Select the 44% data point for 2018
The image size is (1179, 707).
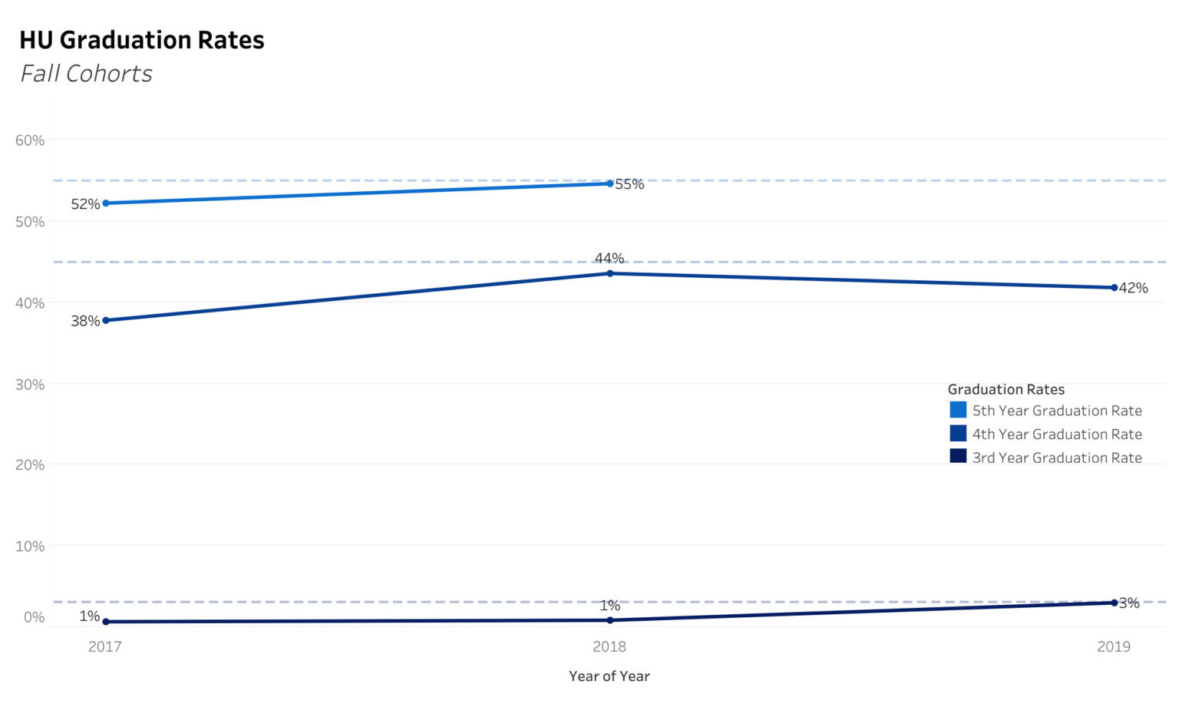click(x=610, y=273)
